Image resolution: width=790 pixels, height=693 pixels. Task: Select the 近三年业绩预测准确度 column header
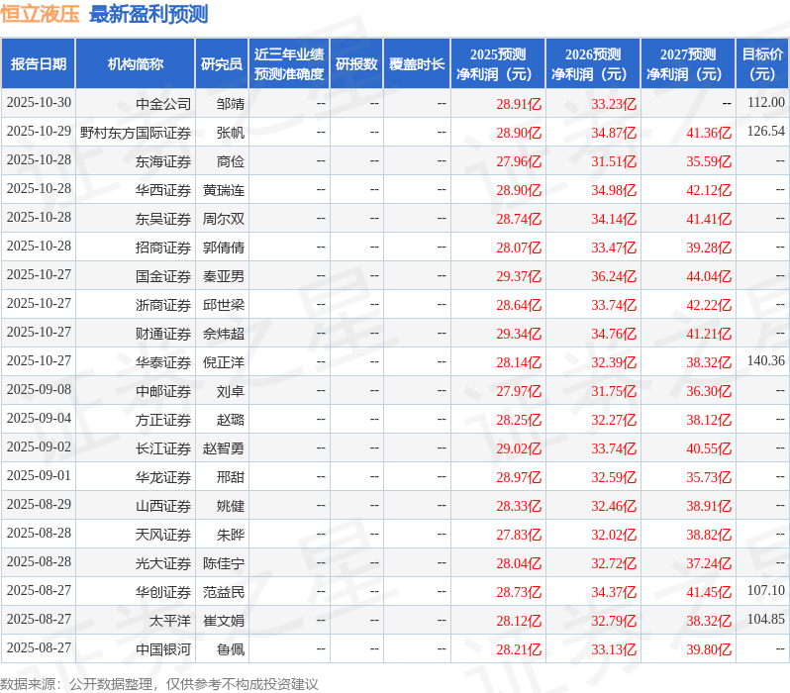tap(289, 64)
